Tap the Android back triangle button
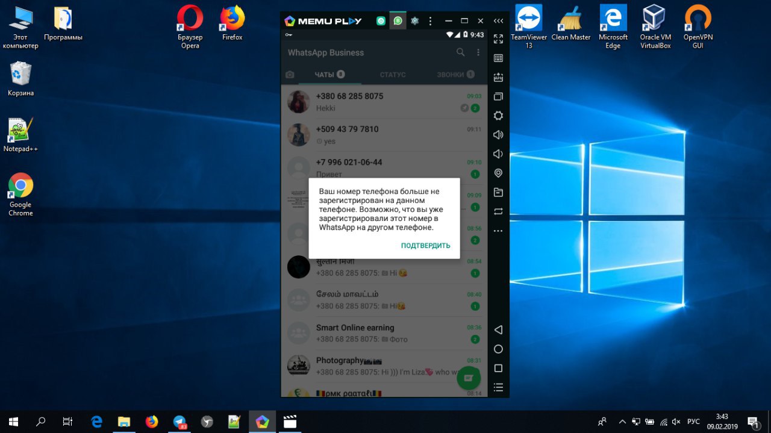The width and height of the screenshot is (771, 433). click(498, 330)
